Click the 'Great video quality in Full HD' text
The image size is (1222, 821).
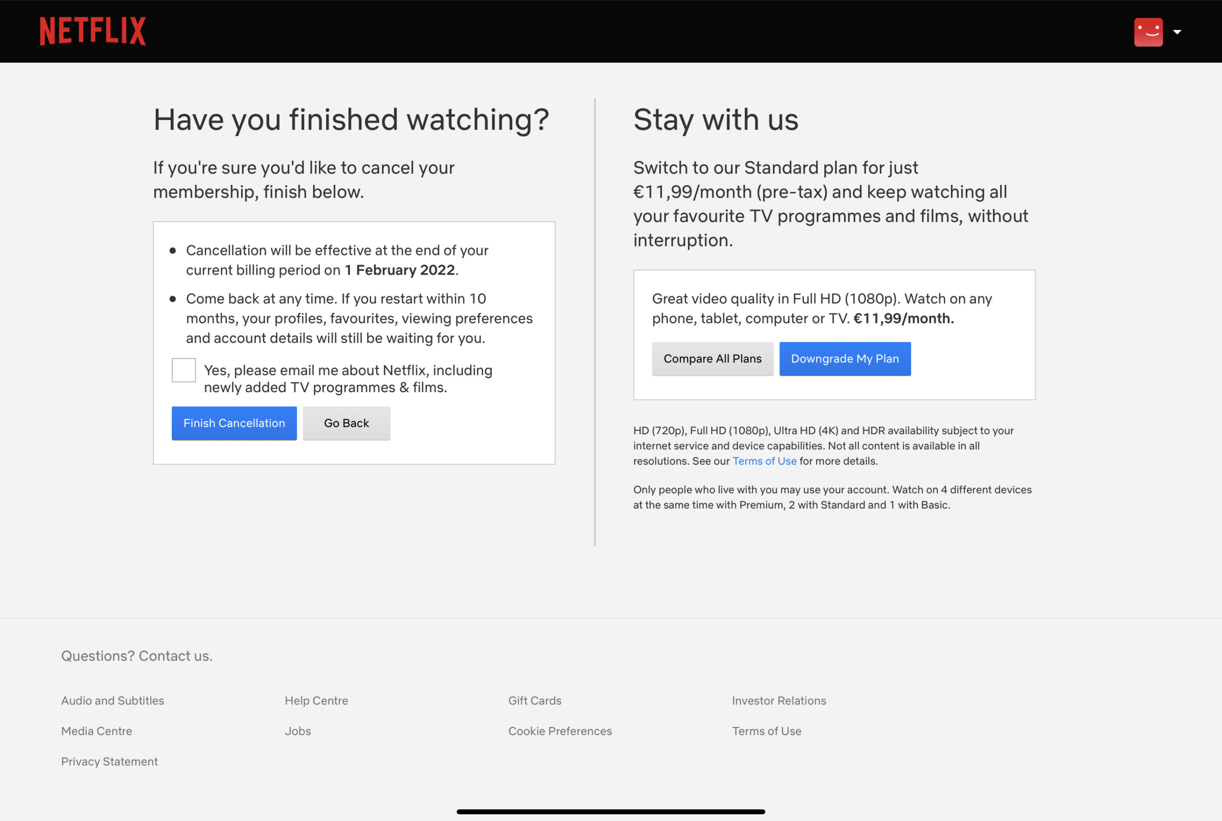pos(822,309)
